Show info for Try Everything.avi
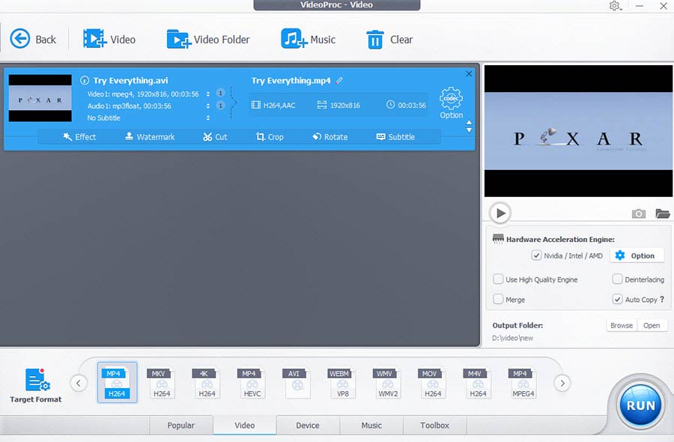This screenshot has height=442, width=674. tap(85, 80)
